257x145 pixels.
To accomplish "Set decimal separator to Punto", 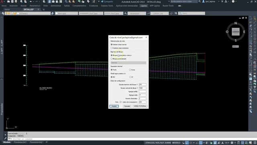I will point(114,70).
